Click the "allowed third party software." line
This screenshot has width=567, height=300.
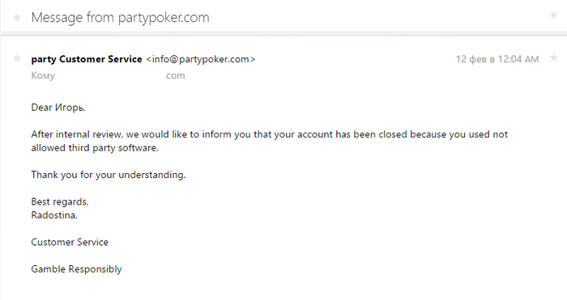pos(95,148)
